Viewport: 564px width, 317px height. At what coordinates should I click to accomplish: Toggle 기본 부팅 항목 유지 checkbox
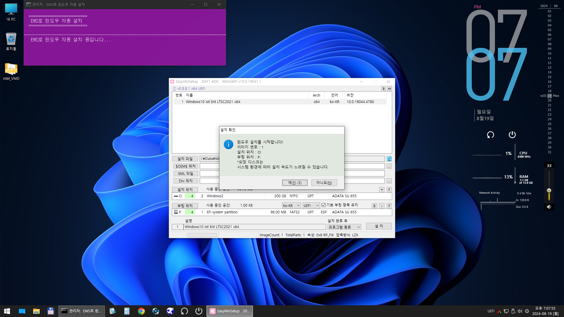tap(323, 205)
